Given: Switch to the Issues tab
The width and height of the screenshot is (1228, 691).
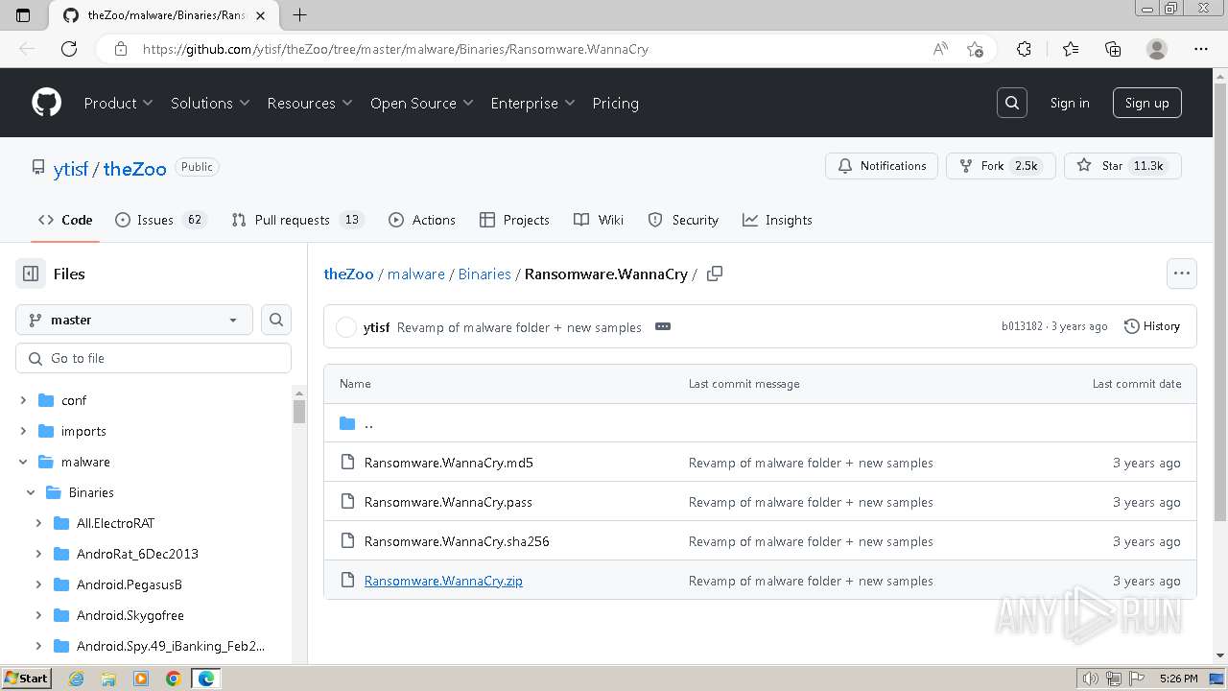Looking at the screenshot, I should (160, 220).
